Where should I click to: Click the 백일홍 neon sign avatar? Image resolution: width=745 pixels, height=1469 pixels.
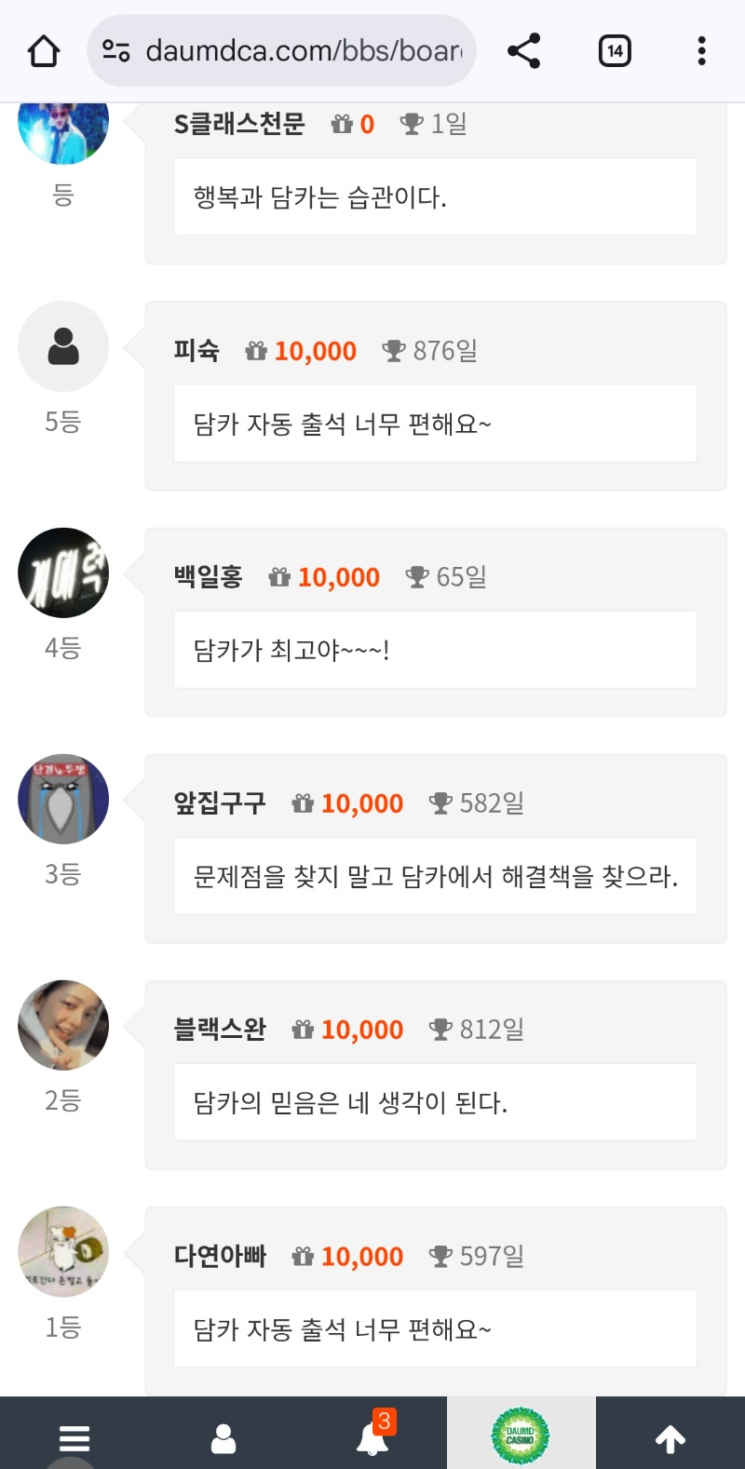(63, 573)
